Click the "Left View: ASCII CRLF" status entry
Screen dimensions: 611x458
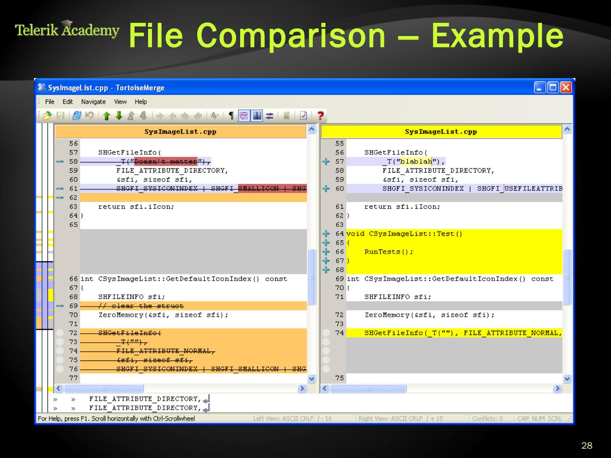pos(293,419)
